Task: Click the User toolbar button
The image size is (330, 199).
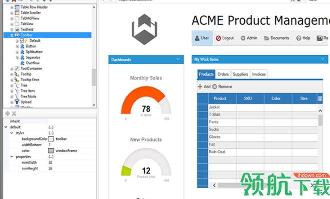Action: pos(202,38)
